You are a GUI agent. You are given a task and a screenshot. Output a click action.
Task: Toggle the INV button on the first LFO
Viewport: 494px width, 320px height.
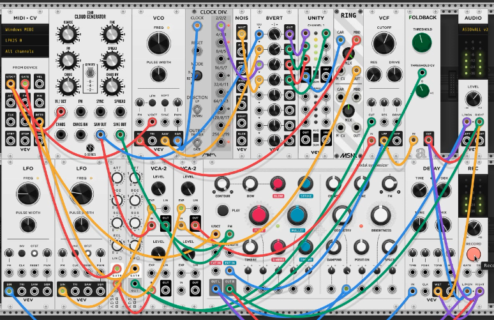click(22, 253)
